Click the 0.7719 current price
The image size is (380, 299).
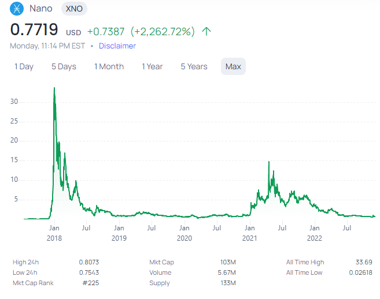[x=34, y=30]
